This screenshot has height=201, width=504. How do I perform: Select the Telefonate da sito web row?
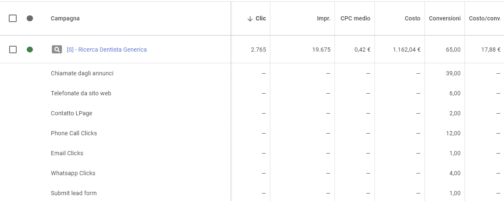81,93
